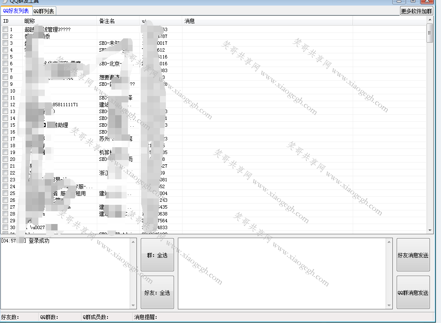Click the 消息提醒 status bar label
The image size is (441, 323).
[145, 317]
